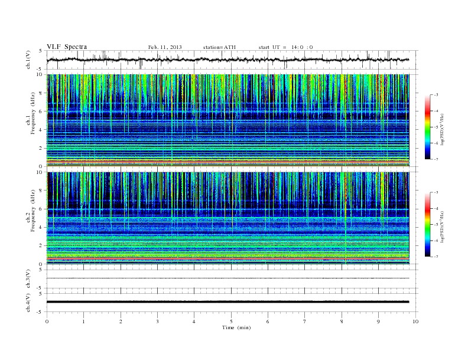The width and height of the screenshot is (468, 361).
Task: Click the "station=ATH" header label
Action: coord(219,47)
